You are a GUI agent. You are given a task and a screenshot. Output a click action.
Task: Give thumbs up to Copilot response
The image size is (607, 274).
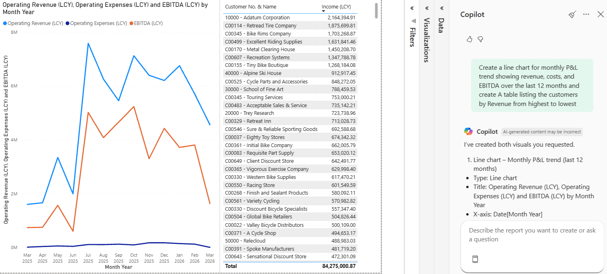pos(469,39)
